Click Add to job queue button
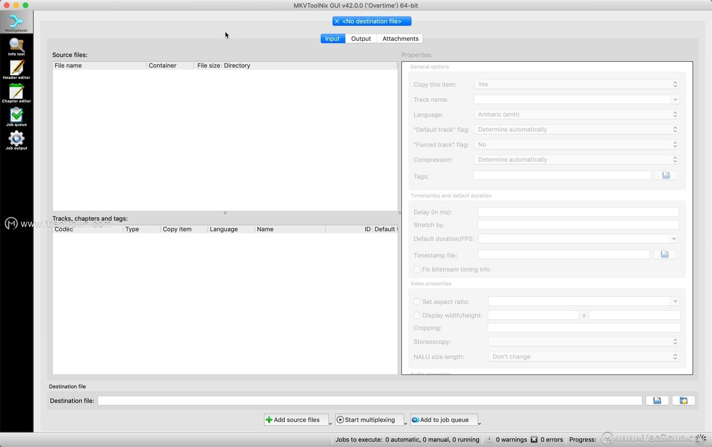Screen dimensions: 712x447 point(444,420)
